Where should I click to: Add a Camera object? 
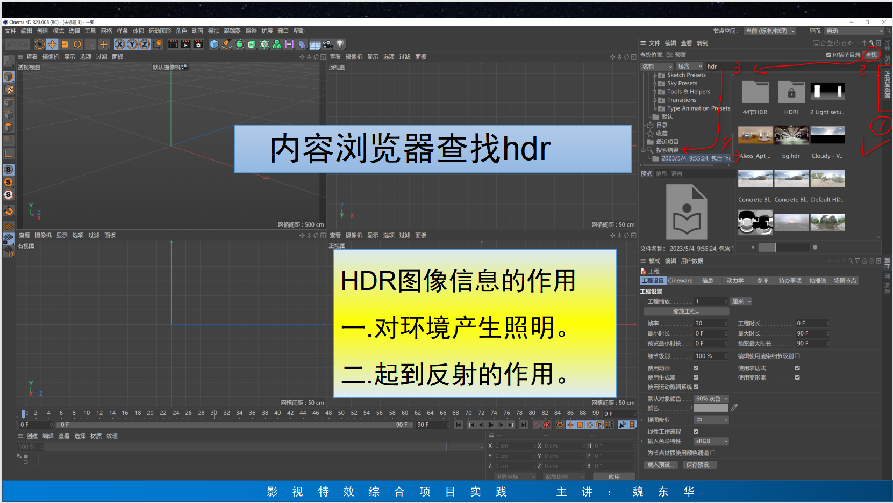point(327,45)
